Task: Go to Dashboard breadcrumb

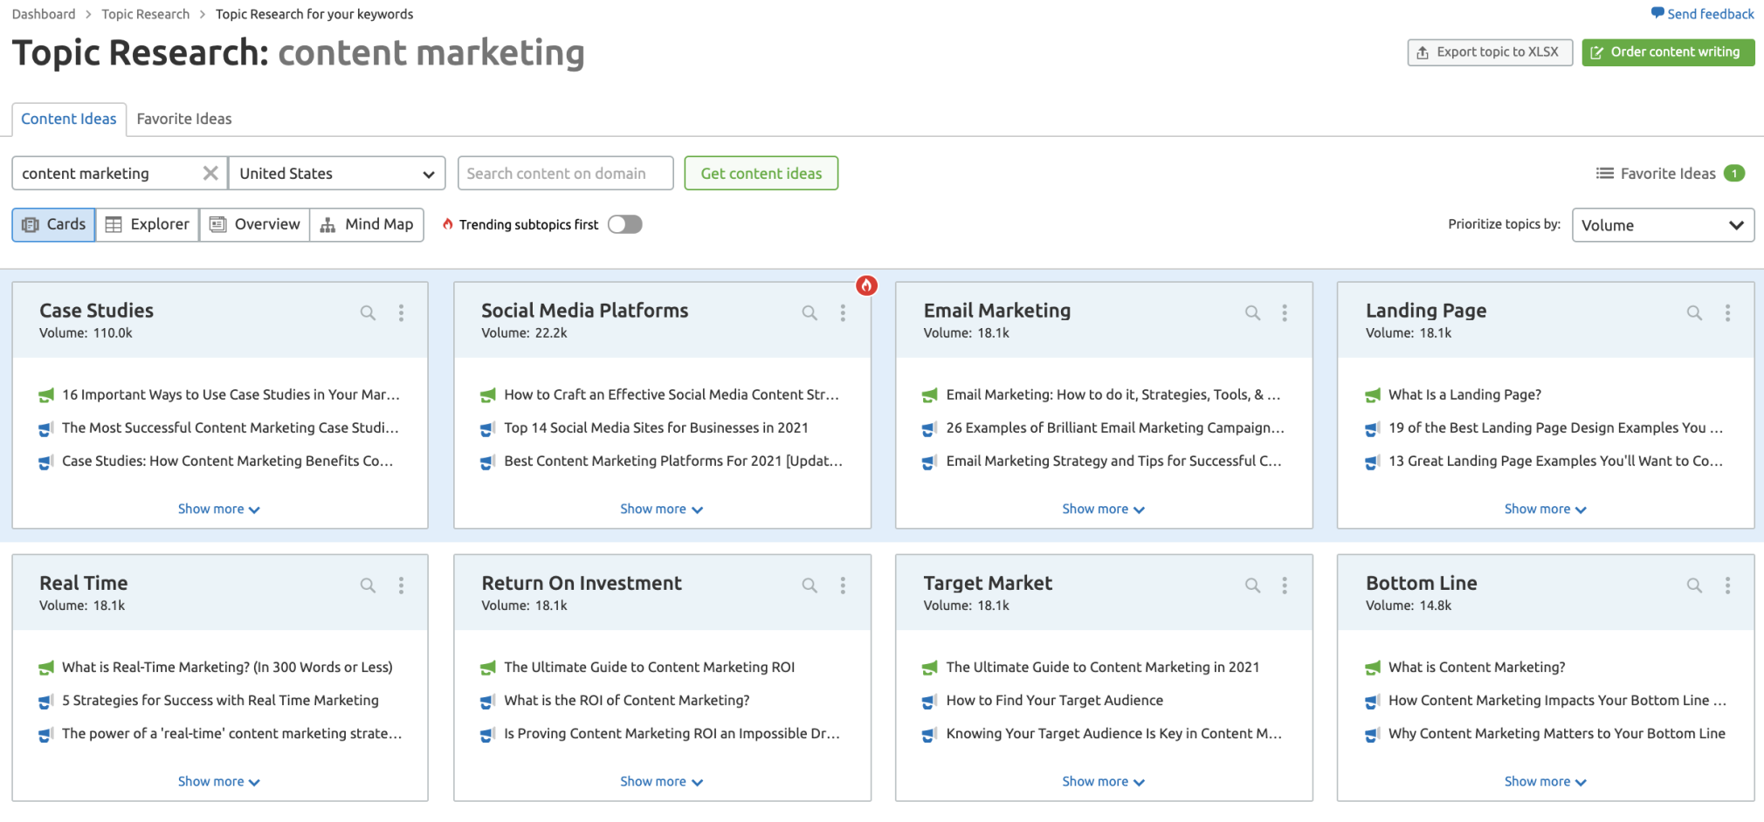Action: pyautogui.click(x=44, y=14)
